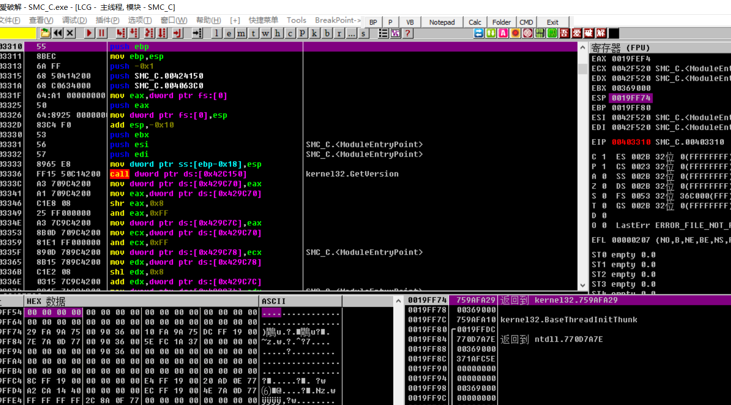
Task: Show References via 'r' button
Action: point(339,33)
